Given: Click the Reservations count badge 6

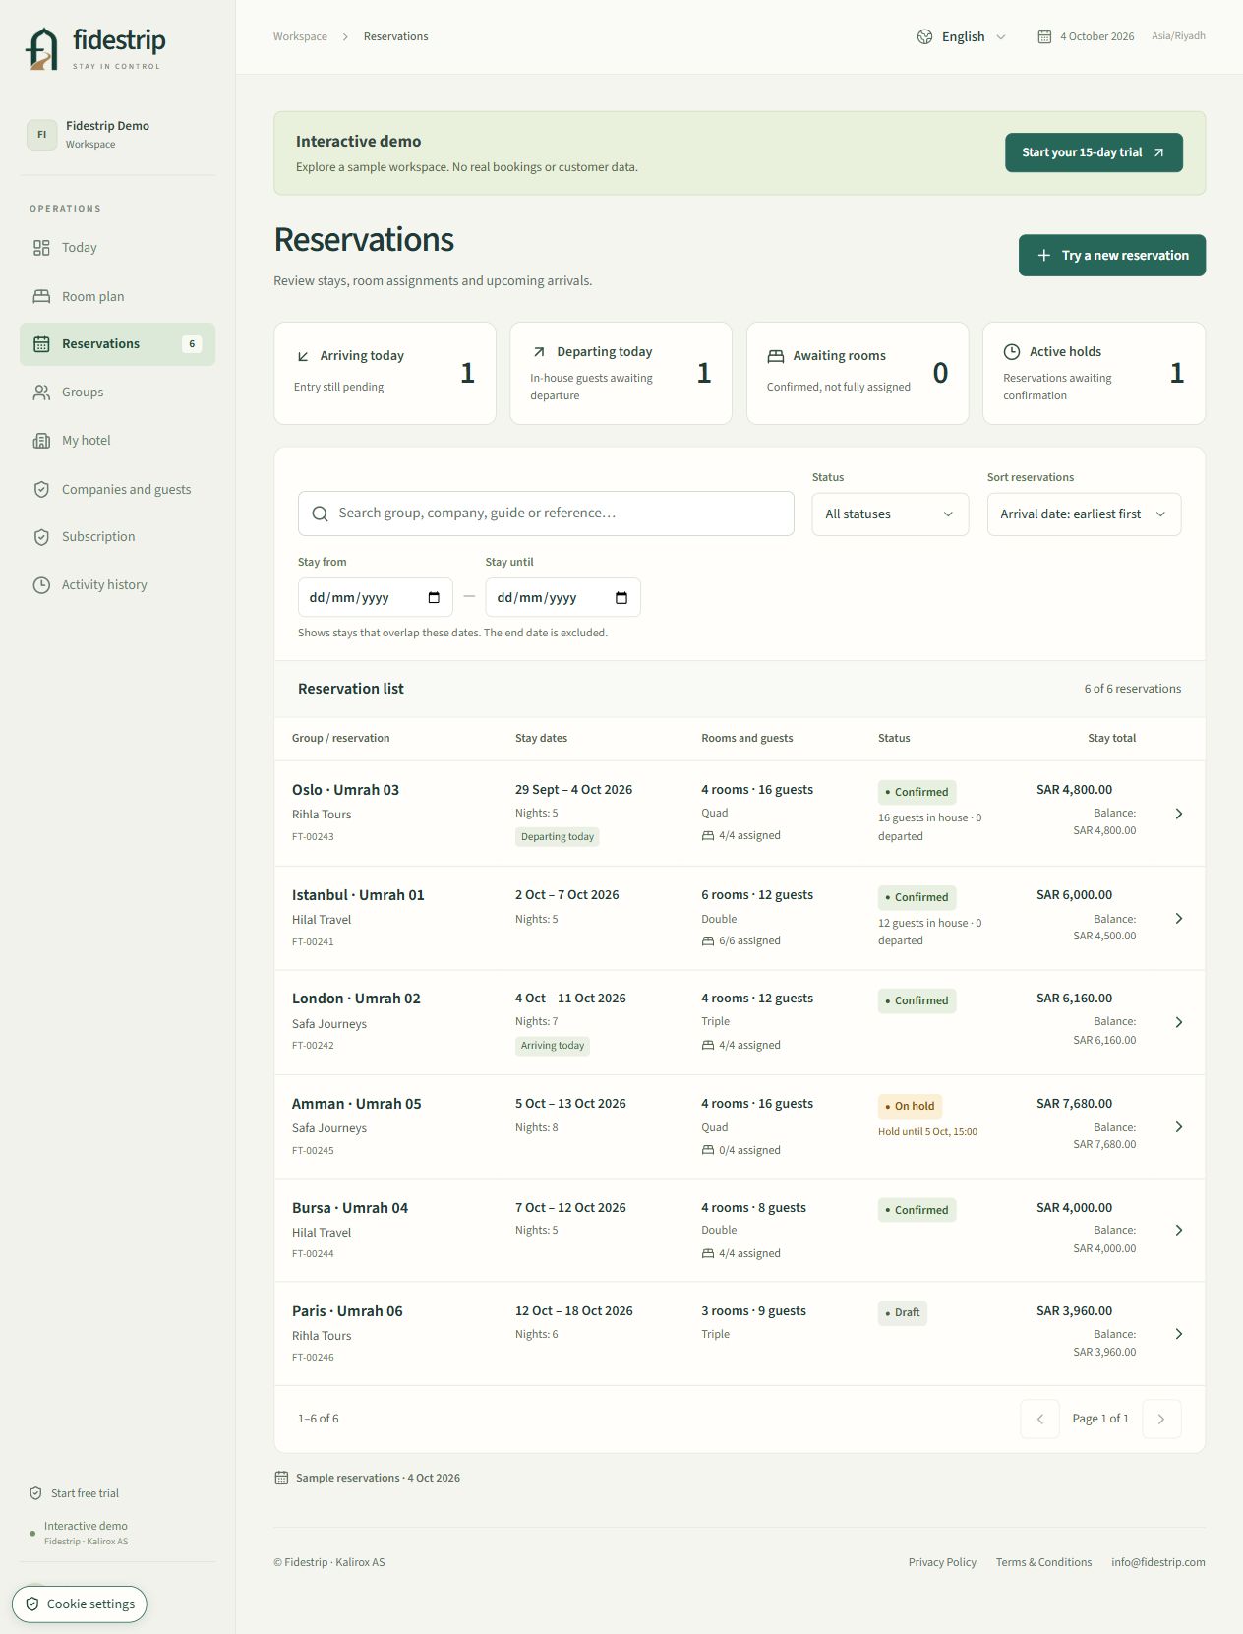Looking at the screenshot, I should (x=192, y=344).
